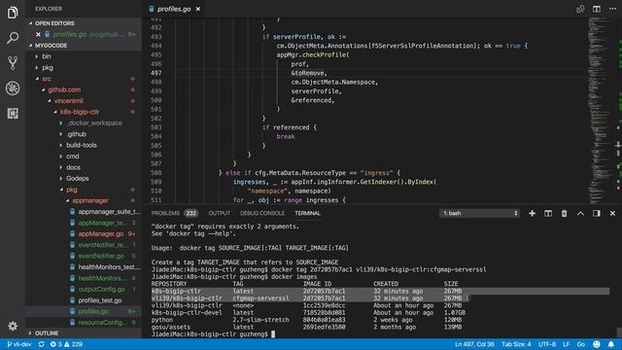Click 'cfgmap-serverssl' tag in terminal output

[260, 298]
